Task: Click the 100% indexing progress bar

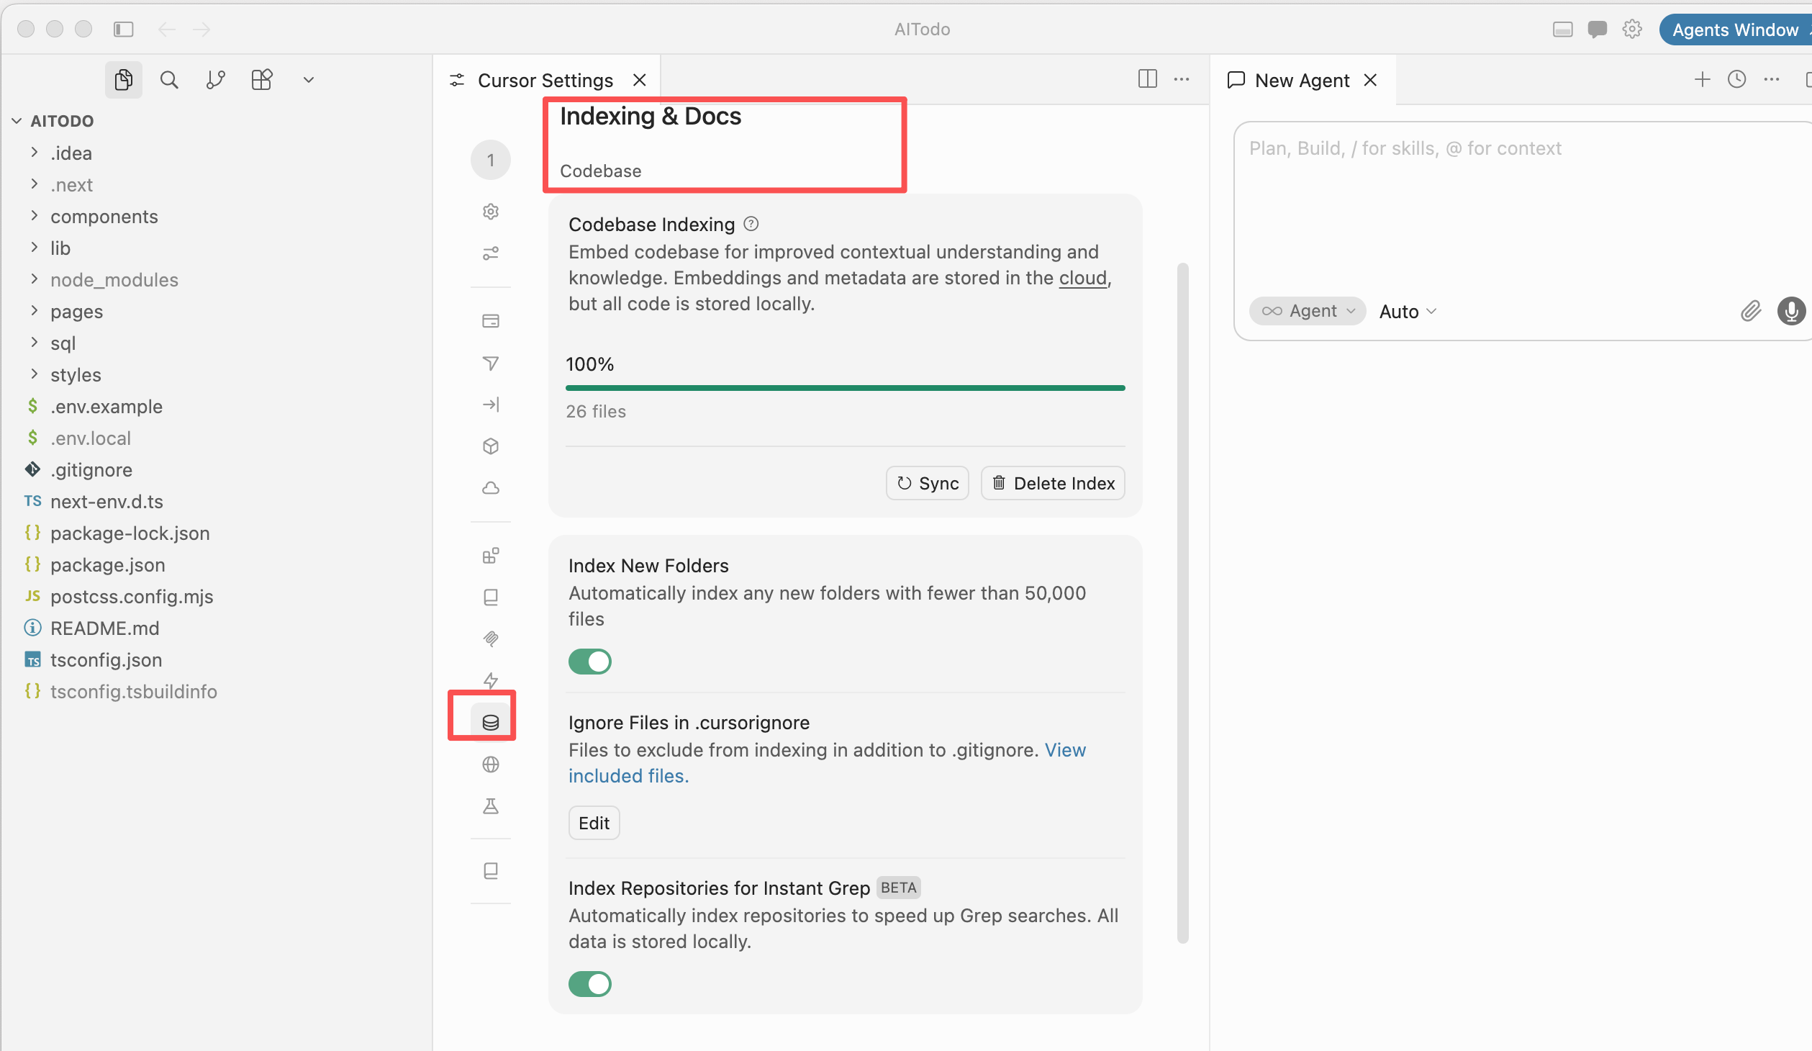Action: [845, 388]
